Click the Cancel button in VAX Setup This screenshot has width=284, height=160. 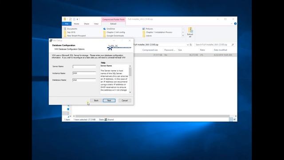point(125,100)
